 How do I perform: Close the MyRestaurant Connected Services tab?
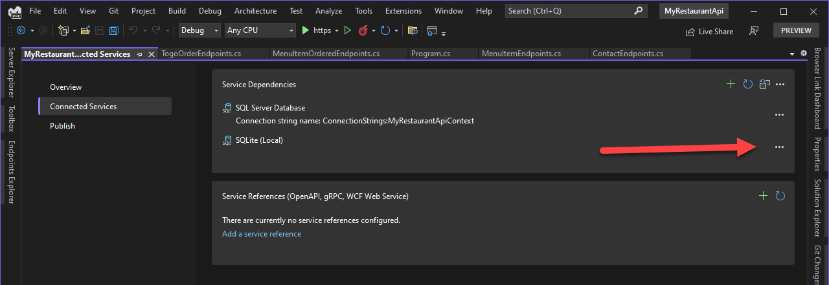152,54
